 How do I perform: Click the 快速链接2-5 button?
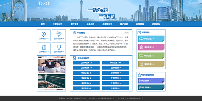point(116,78)
